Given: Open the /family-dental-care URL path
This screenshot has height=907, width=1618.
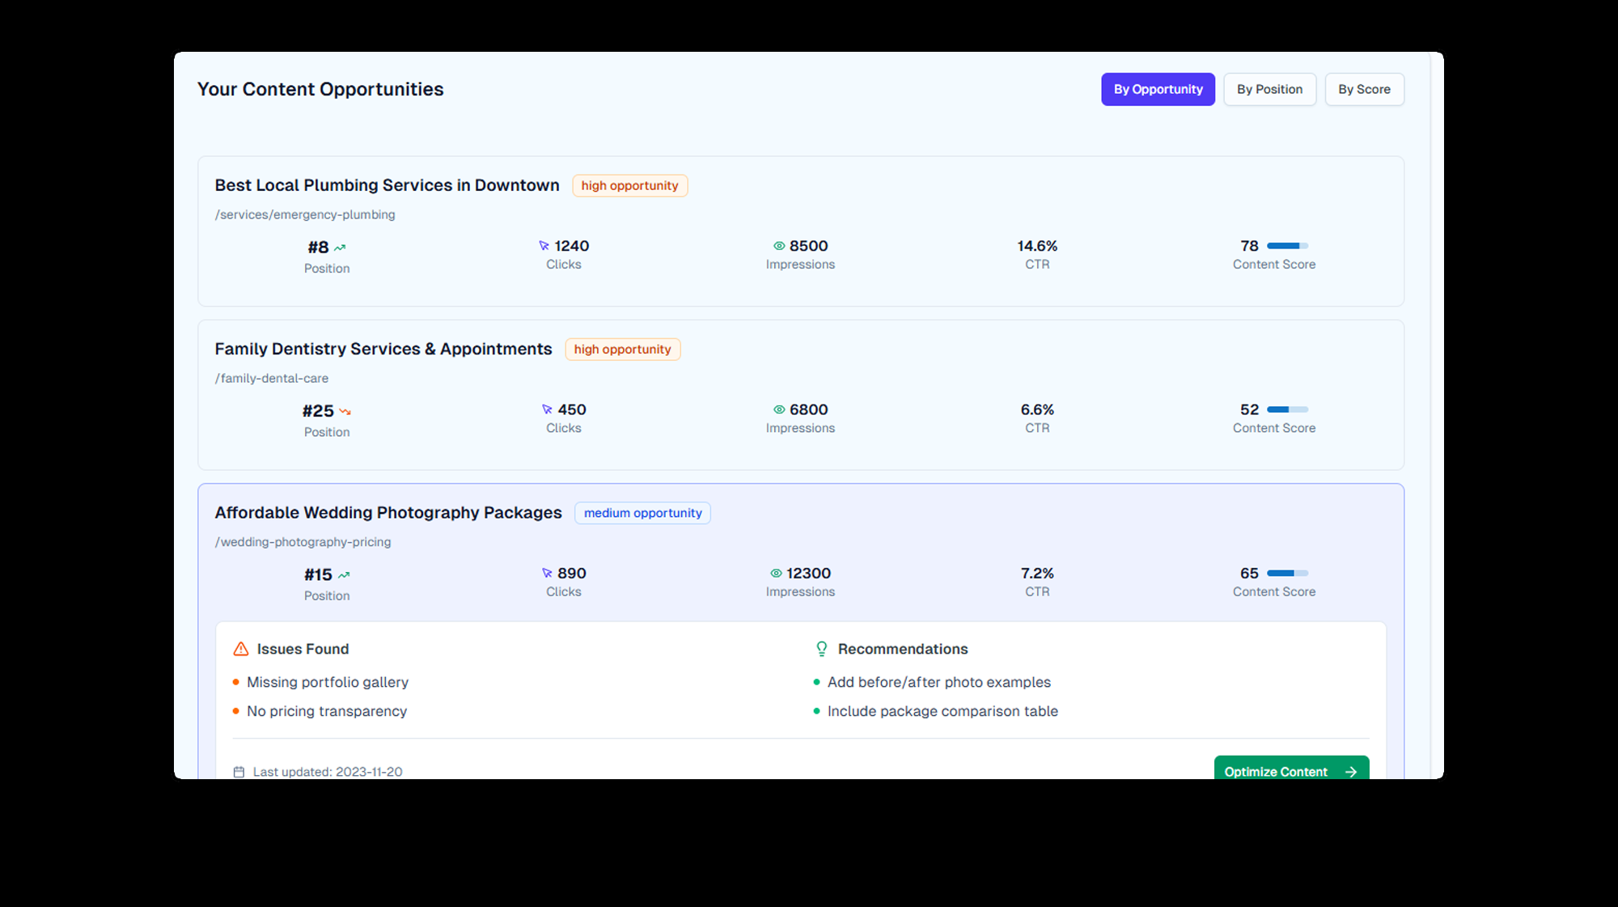Looking at the screenshot, I should [271, 379].
